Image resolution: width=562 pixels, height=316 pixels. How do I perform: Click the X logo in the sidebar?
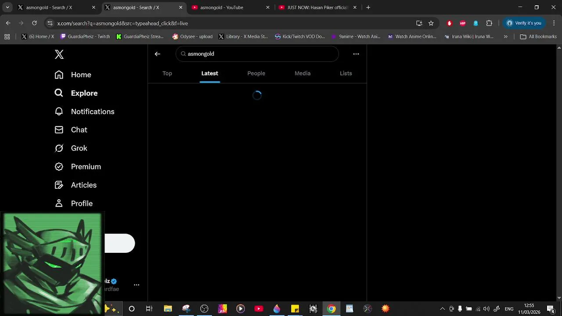pyautogui.click(x=59, y=54)
